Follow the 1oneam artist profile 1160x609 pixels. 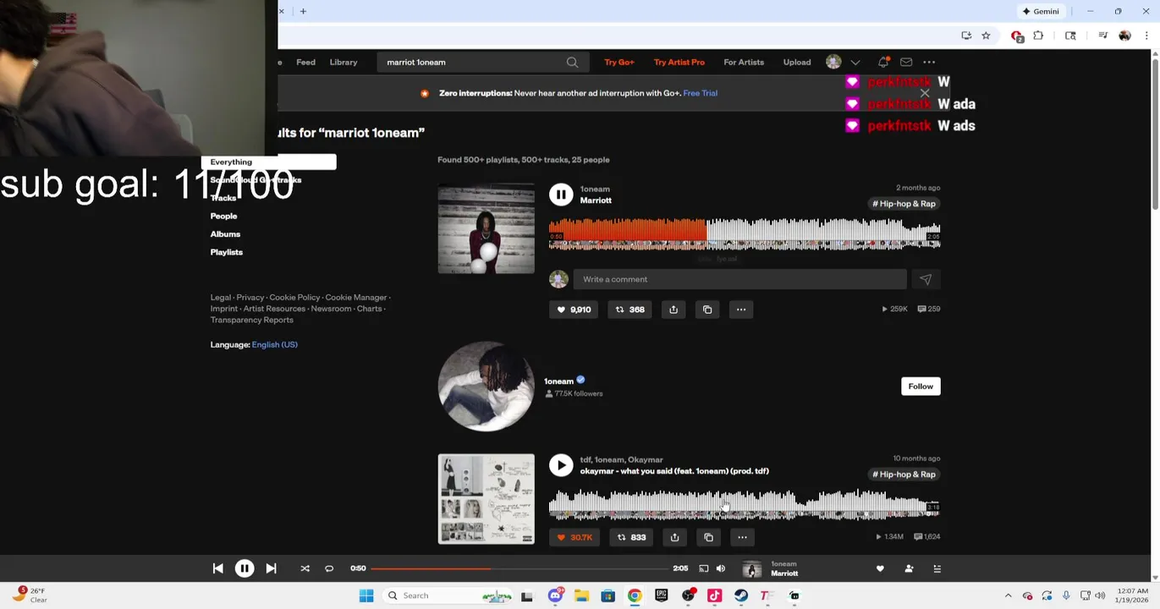[921, 387]
